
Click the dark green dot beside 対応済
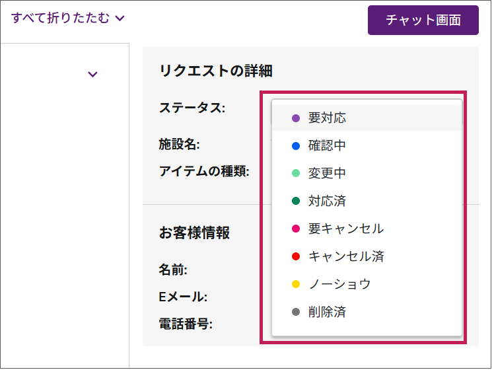tap(296, 201)
